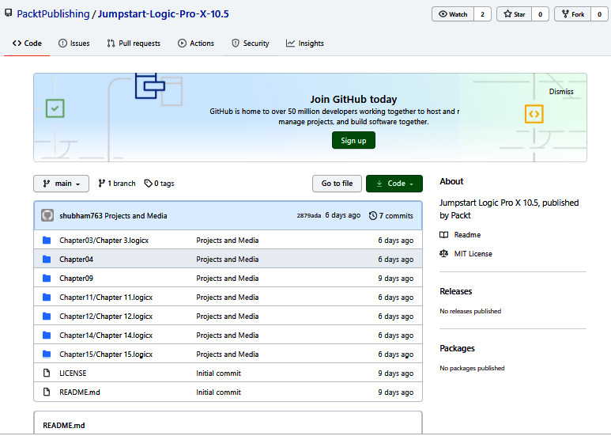Image resolution: width=611 pixels, height=436 pixels.
Task: Click the folder icon for Chapter12
Action: (x=47, y=317)
